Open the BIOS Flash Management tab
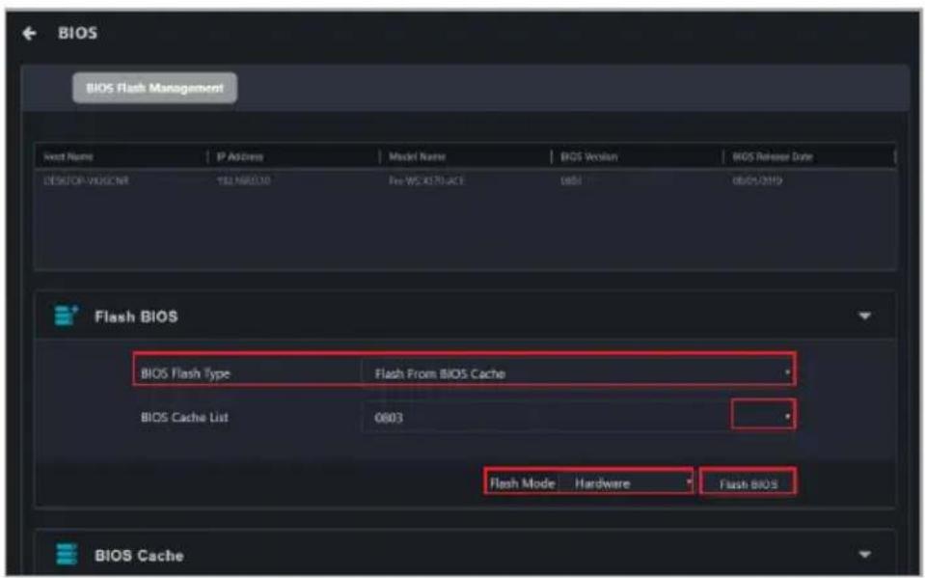925x578 pixels. [155, 88]
